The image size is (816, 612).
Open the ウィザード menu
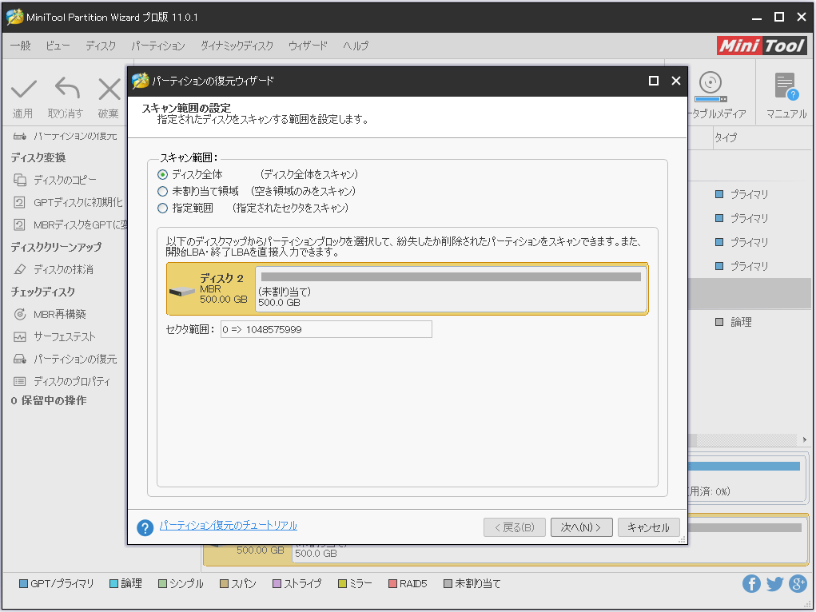[308, 46]
